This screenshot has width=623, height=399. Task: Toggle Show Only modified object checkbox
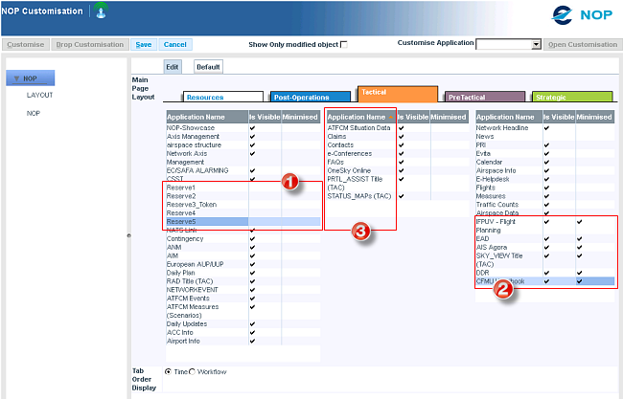tap(345, 44)
